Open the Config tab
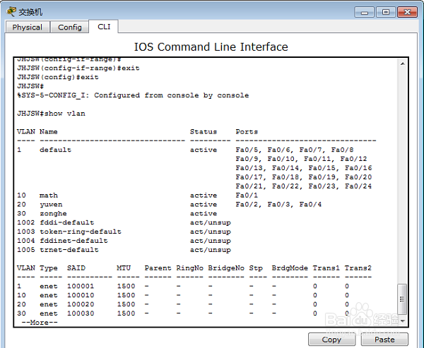 [x=70, y=27]
